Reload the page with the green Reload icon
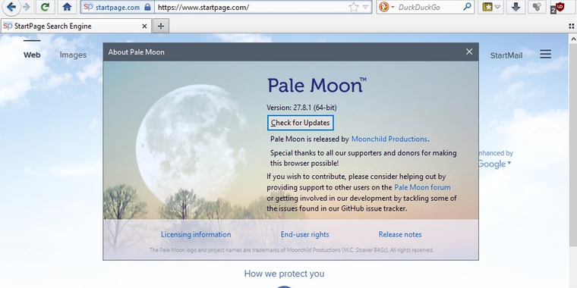 (x=46, y=7)
